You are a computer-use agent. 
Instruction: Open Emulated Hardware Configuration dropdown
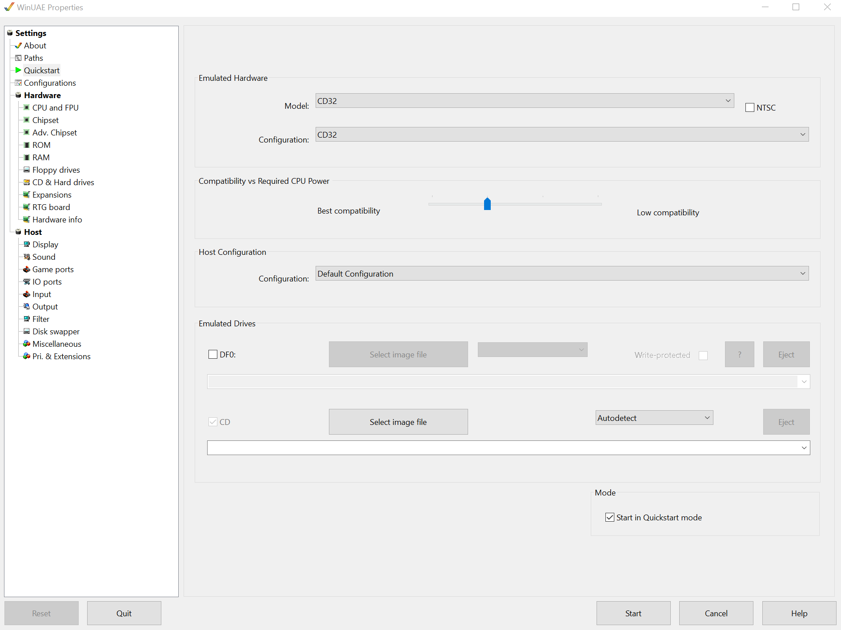(562, 135)
